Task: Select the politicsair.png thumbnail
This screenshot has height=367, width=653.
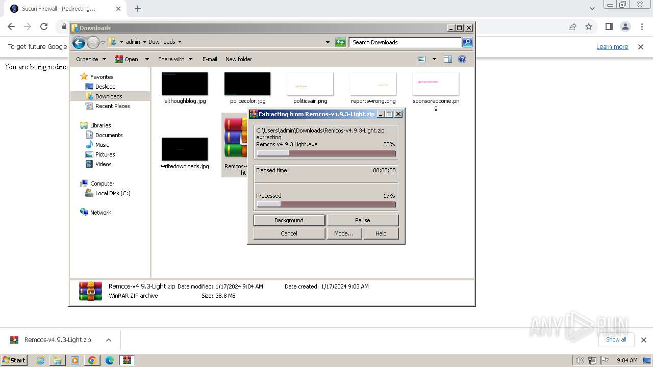Action: point(310,84)
